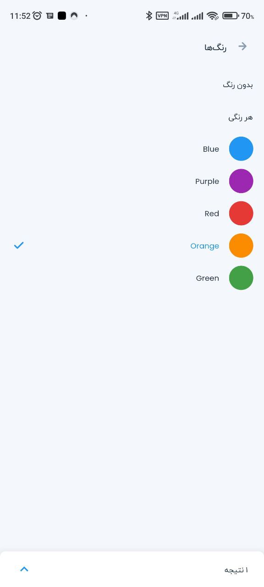Click the Orange text label

pos(205,246)
